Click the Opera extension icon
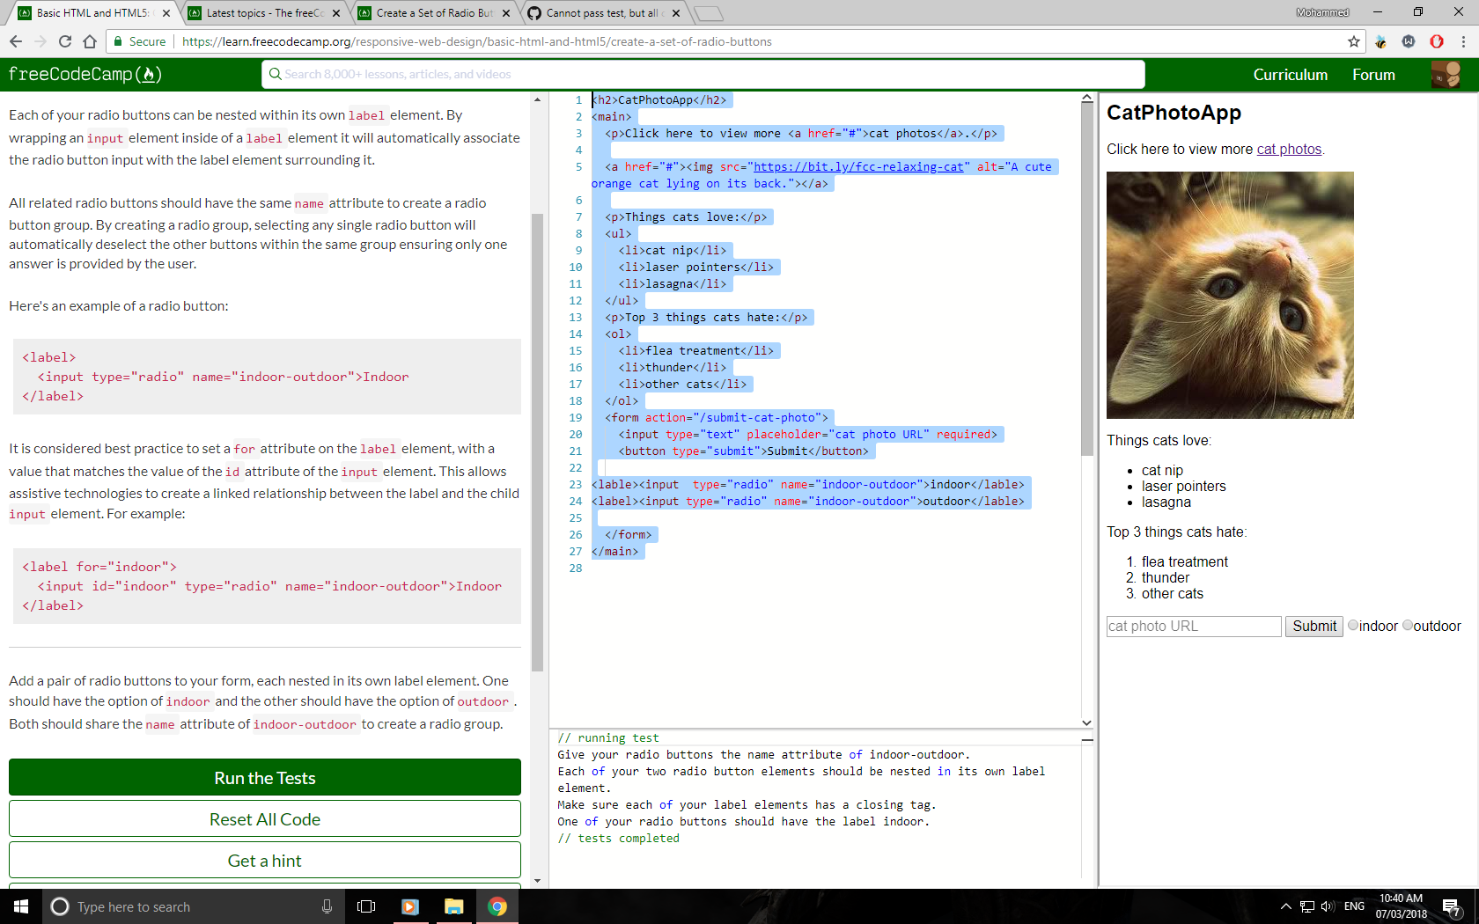 [x=1437, y=41]
